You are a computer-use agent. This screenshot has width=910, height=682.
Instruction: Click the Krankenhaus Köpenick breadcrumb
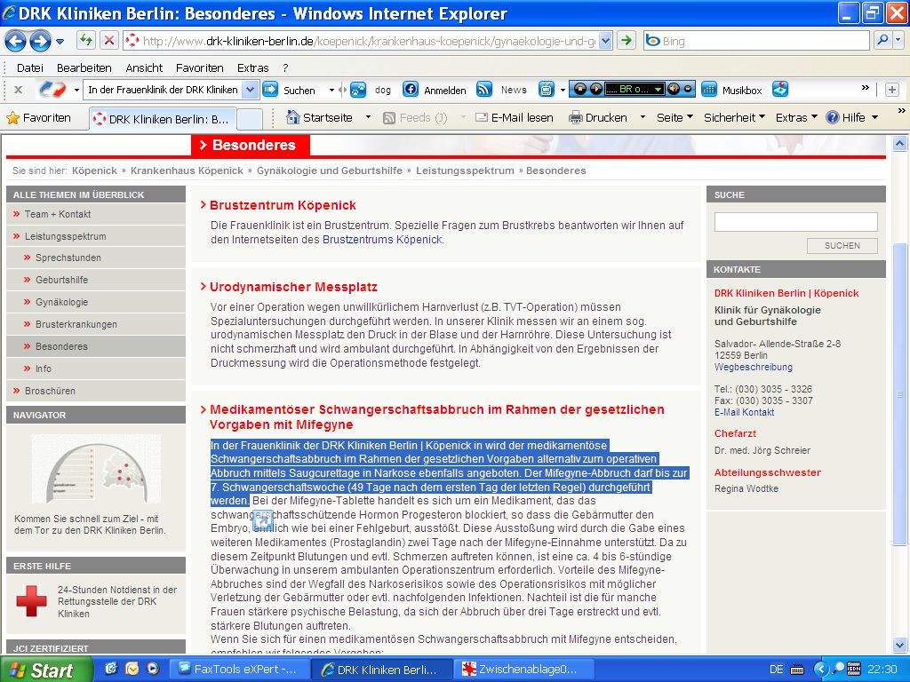tap(187, 170)
